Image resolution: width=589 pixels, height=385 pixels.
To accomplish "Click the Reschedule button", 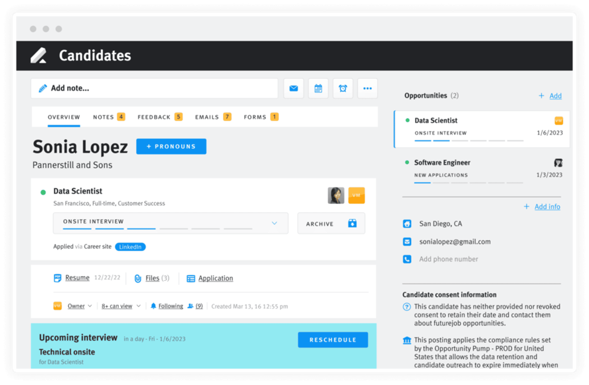I will tap(333, 340).
